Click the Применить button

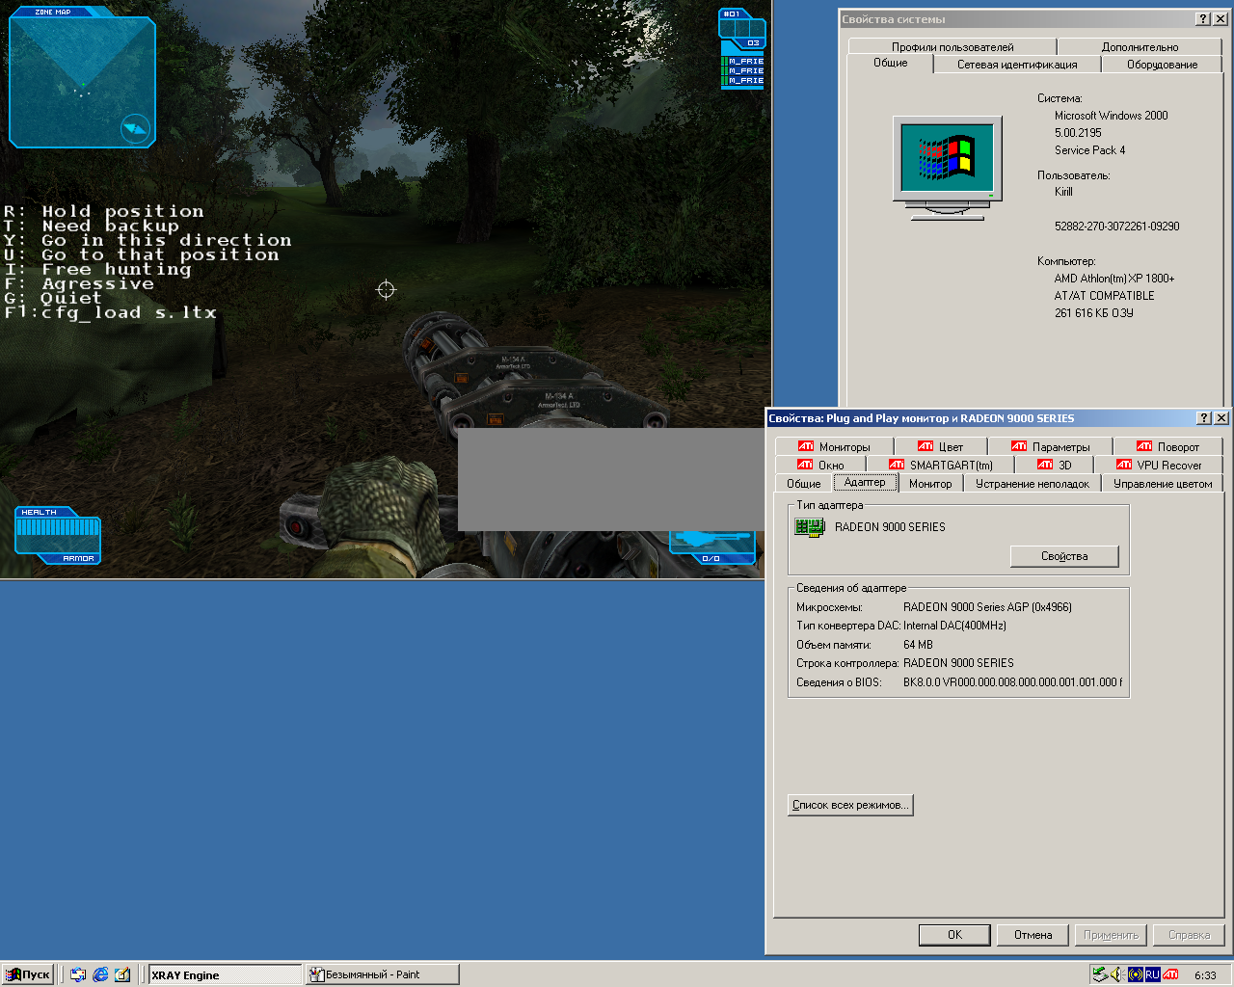pyautogui.click(x=1111, y=935)
